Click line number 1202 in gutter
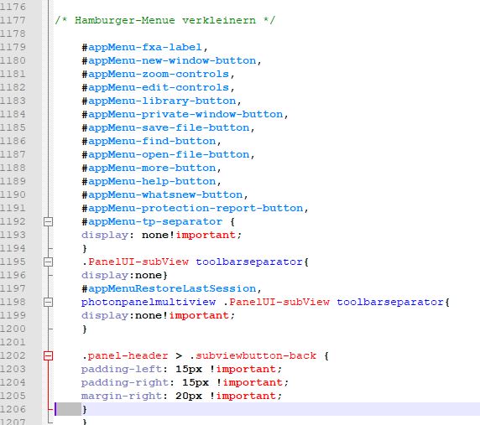The height and width of the screenshot is (425, 480). point(13,356)
